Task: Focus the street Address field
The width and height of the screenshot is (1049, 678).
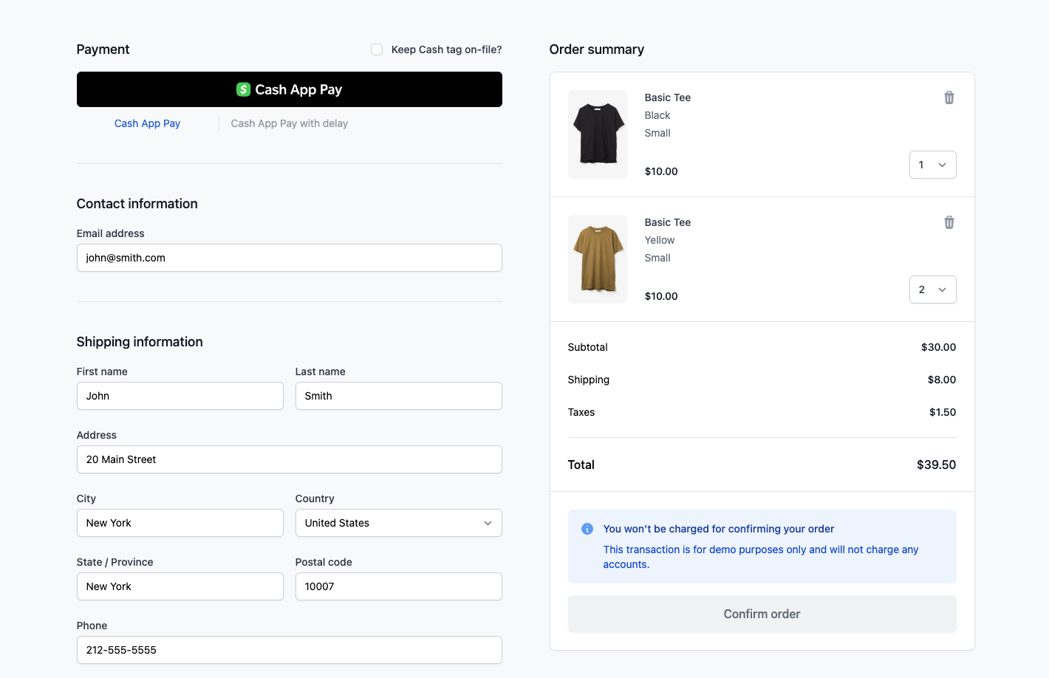Action: (x=289, y=459)
